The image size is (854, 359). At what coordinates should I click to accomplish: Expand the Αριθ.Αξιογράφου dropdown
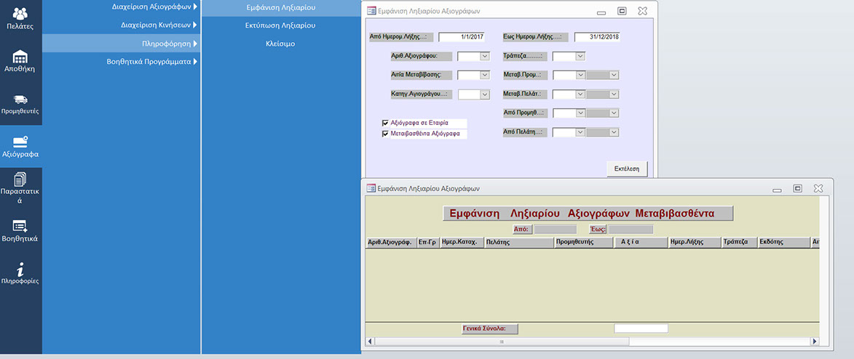click(484, 56)
